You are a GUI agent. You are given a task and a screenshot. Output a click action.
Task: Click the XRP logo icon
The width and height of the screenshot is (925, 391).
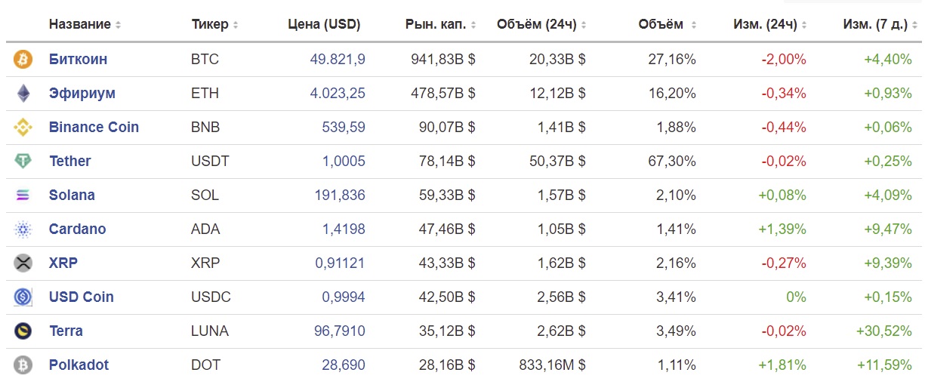pos(23,263)
